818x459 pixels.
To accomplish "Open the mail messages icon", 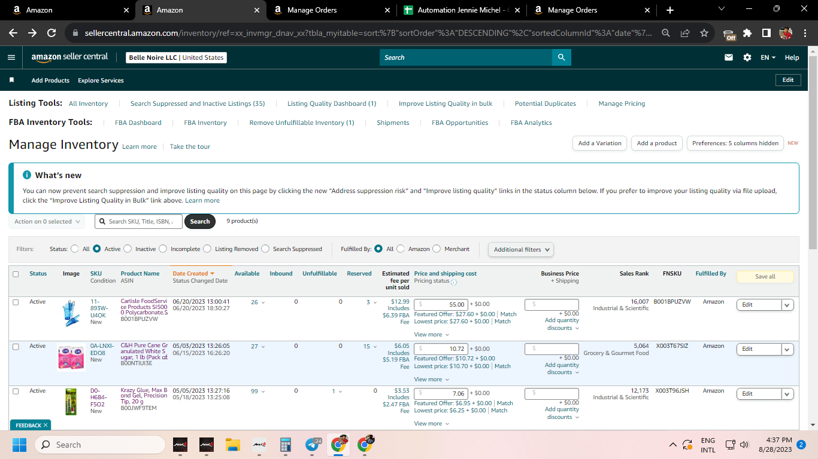I will pyautogui.click(x=729, y=57).
